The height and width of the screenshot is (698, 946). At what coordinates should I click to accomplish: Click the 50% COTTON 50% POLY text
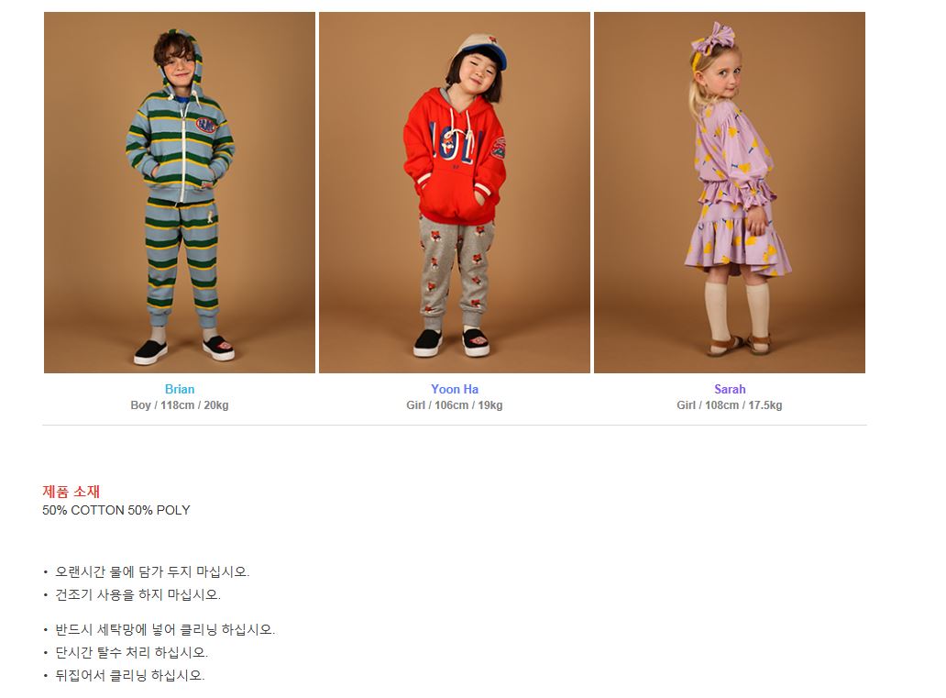pos(115,510)
